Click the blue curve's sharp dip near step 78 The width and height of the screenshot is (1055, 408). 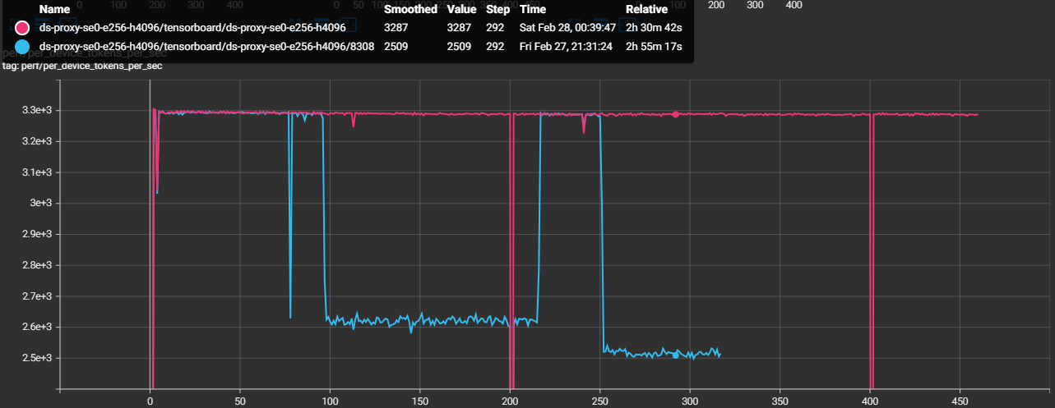tap(290, 316)
